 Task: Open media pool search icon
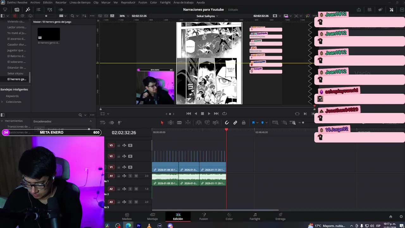pos(72,16)
